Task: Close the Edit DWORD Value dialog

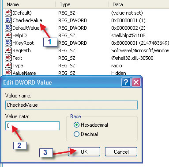Action: click(136, 82)
